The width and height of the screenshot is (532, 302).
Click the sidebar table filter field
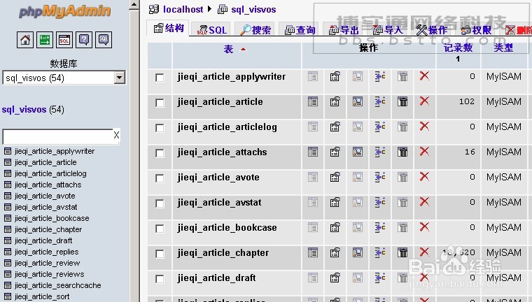click(x=57, y=136)
